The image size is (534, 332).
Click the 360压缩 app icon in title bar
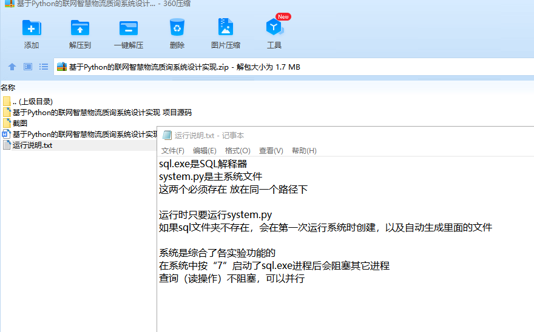[9, 4]
